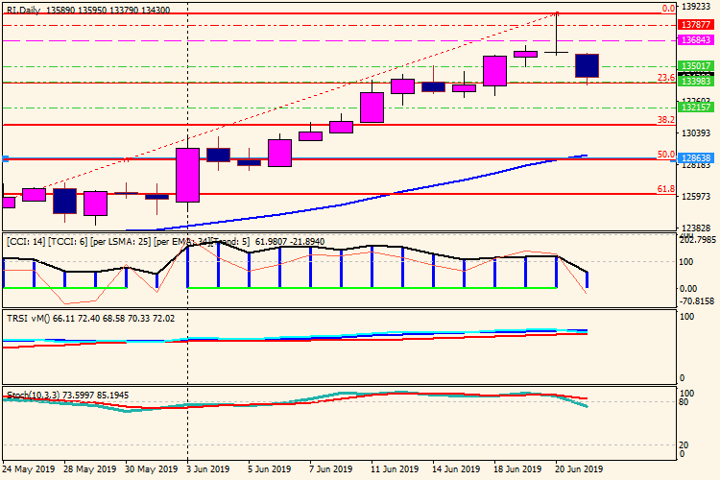Image resolution: width=720 pixels, height=480 pixels.
Task: Select the 0.0 Fibonacci level label
Action: [x=667, y=7]
